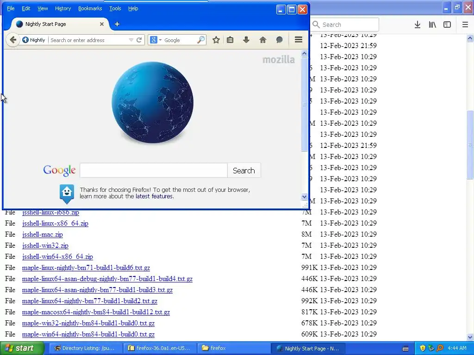Open the File menu

click(x=11, y=8)
